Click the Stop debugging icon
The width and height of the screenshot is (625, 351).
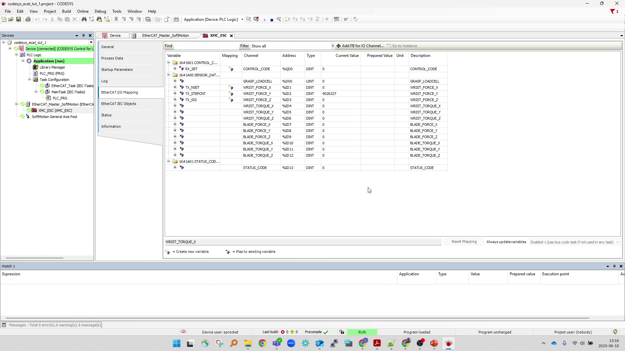coord(272,19)
